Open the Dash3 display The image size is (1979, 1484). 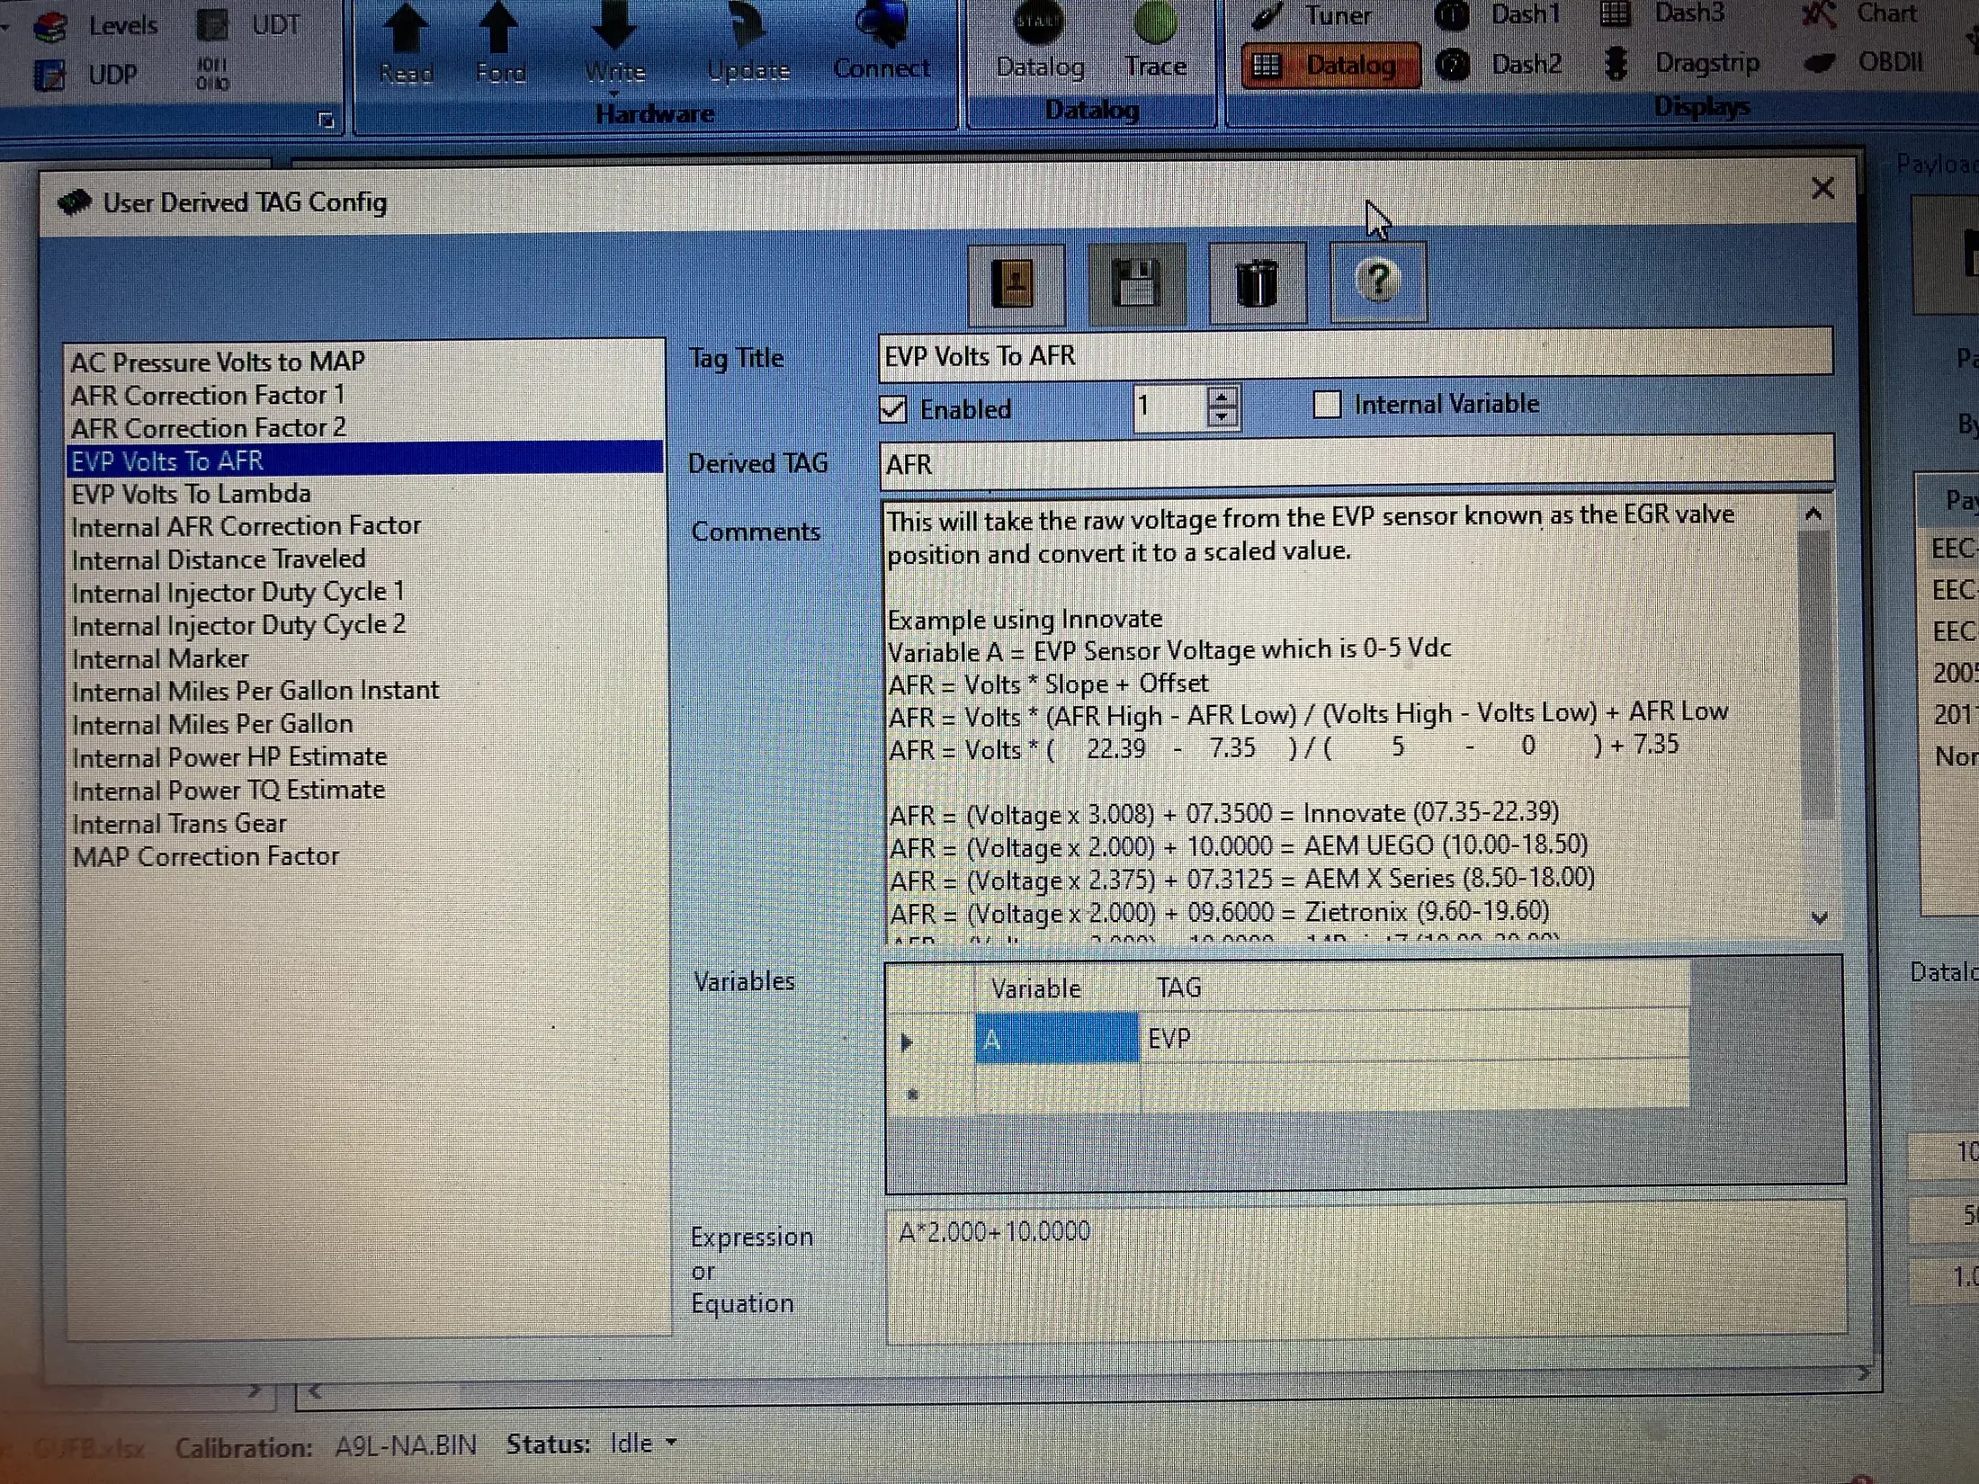click(1662, 13)
